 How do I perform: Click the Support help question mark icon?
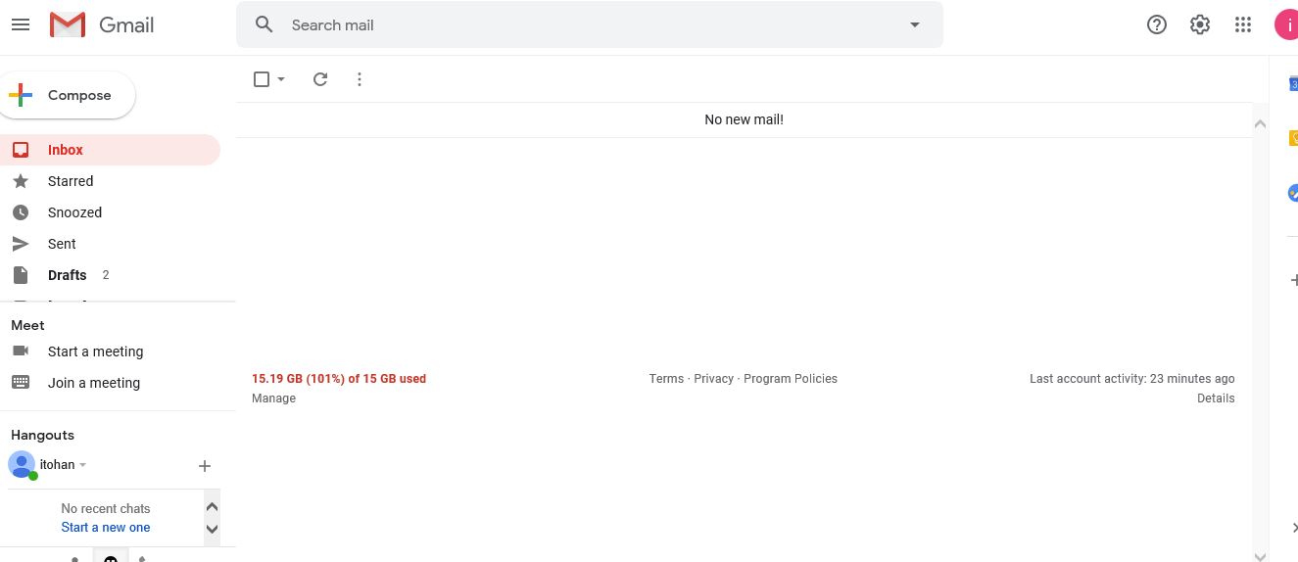(x=1156, y=24)
